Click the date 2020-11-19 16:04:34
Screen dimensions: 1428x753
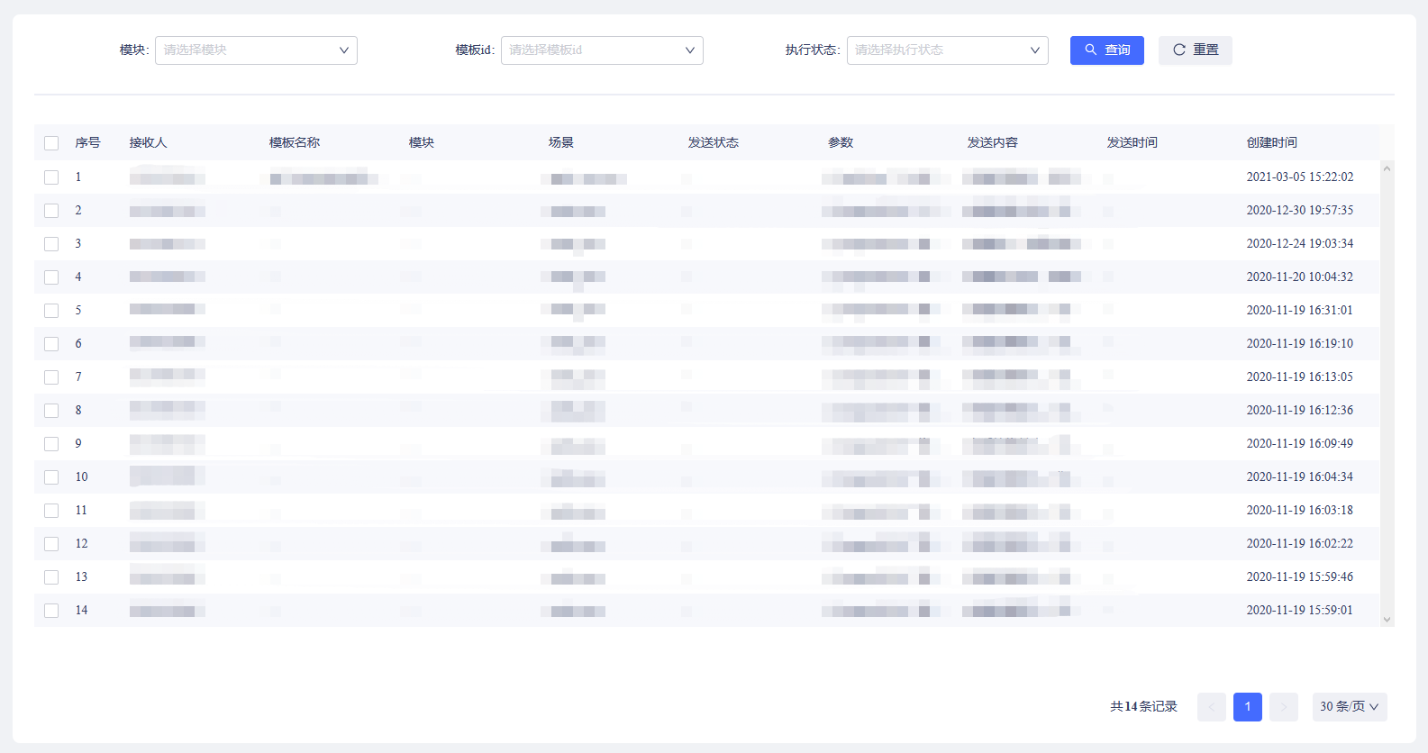[x=1300, y=477]
